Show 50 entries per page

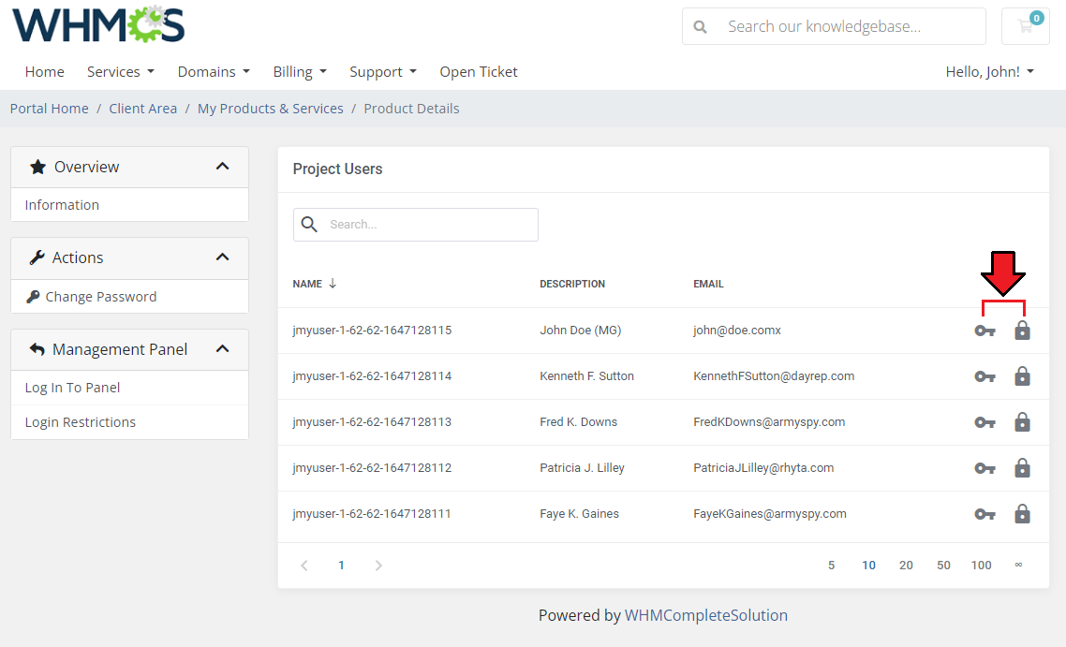coord(943,566)
